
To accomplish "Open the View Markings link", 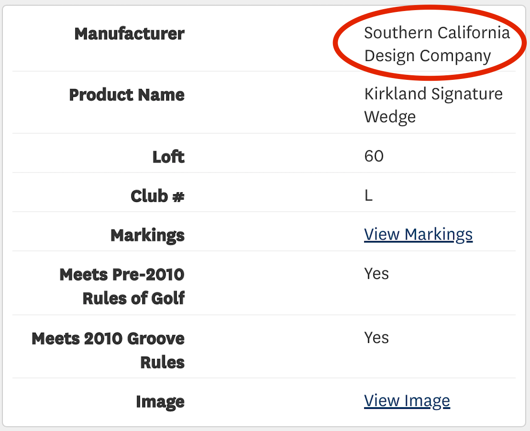I will coord(418,235).
